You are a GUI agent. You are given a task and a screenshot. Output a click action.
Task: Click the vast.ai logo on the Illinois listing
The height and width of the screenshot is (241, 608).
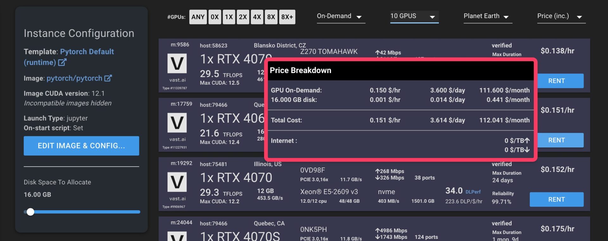[x=177, y=182]
